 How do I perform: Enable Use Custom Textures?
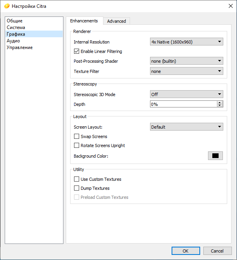[76, 179]
